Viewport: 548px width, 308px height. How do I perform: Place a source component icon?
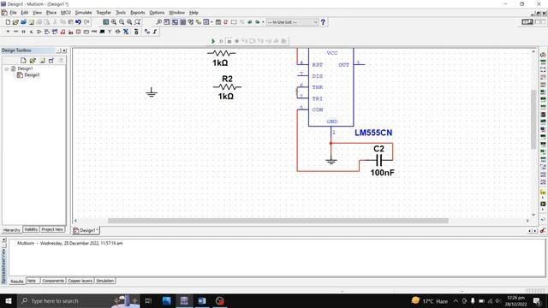8,32
